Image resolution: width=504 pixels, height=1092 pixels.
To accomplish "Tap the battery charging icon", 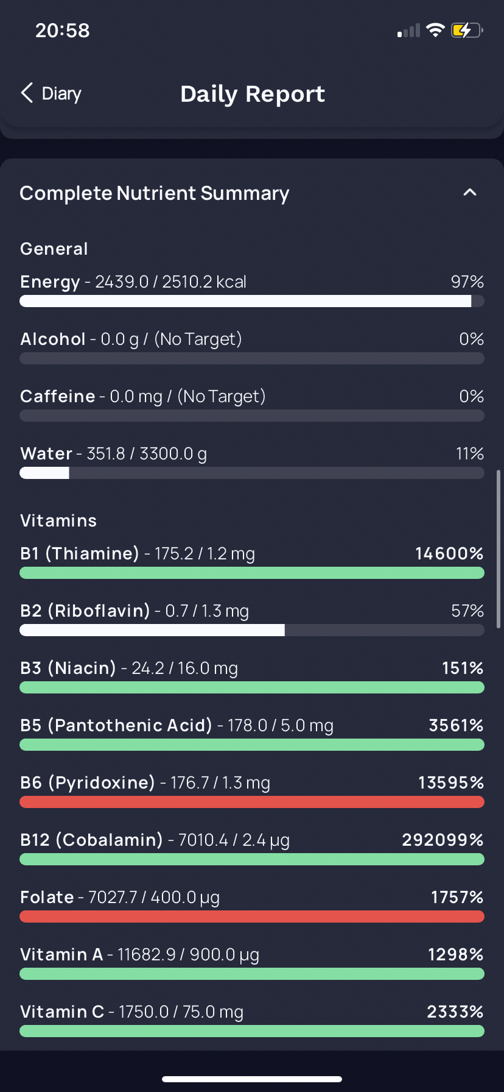I will (x=466, y=30).
